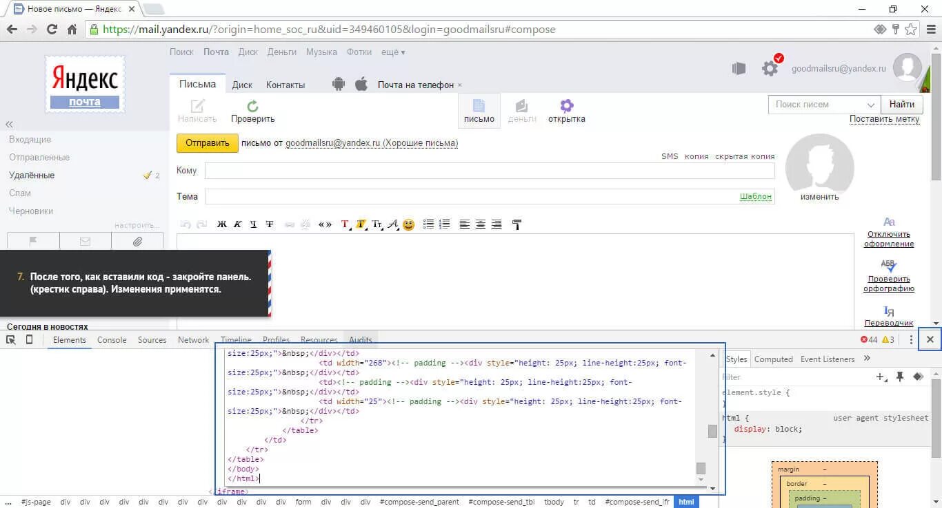Image resolution: width=942 pixels, height=508 pixels.
Task: Click into the Кому recipient field
Action: 490,171
